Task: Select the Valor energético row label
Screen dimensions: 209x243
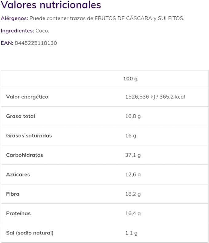Action: [x=27, y=97]
